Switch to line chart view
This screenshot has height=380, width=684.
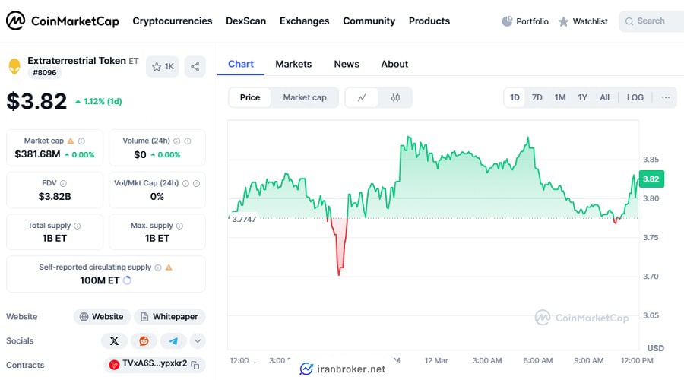click(x=362, y=97)
